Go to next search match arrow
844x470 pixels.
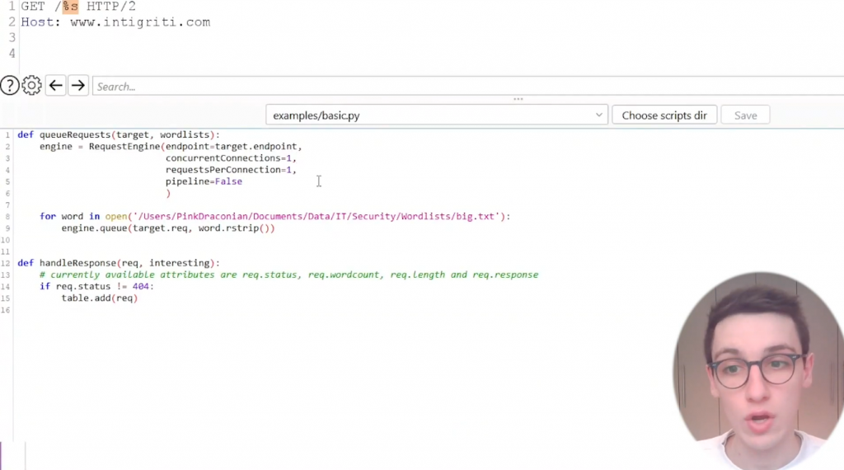[78, 86]
